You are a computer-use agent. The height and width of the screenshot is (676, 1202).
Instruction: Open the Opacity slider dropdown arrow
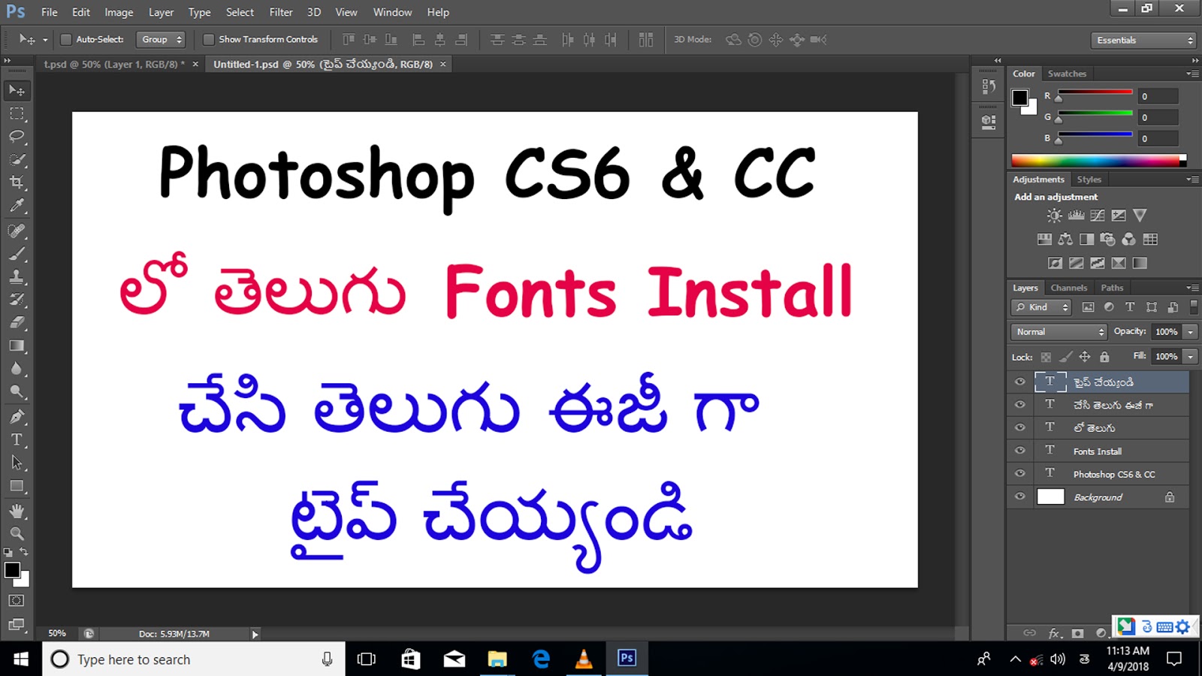coord(1191,332)
